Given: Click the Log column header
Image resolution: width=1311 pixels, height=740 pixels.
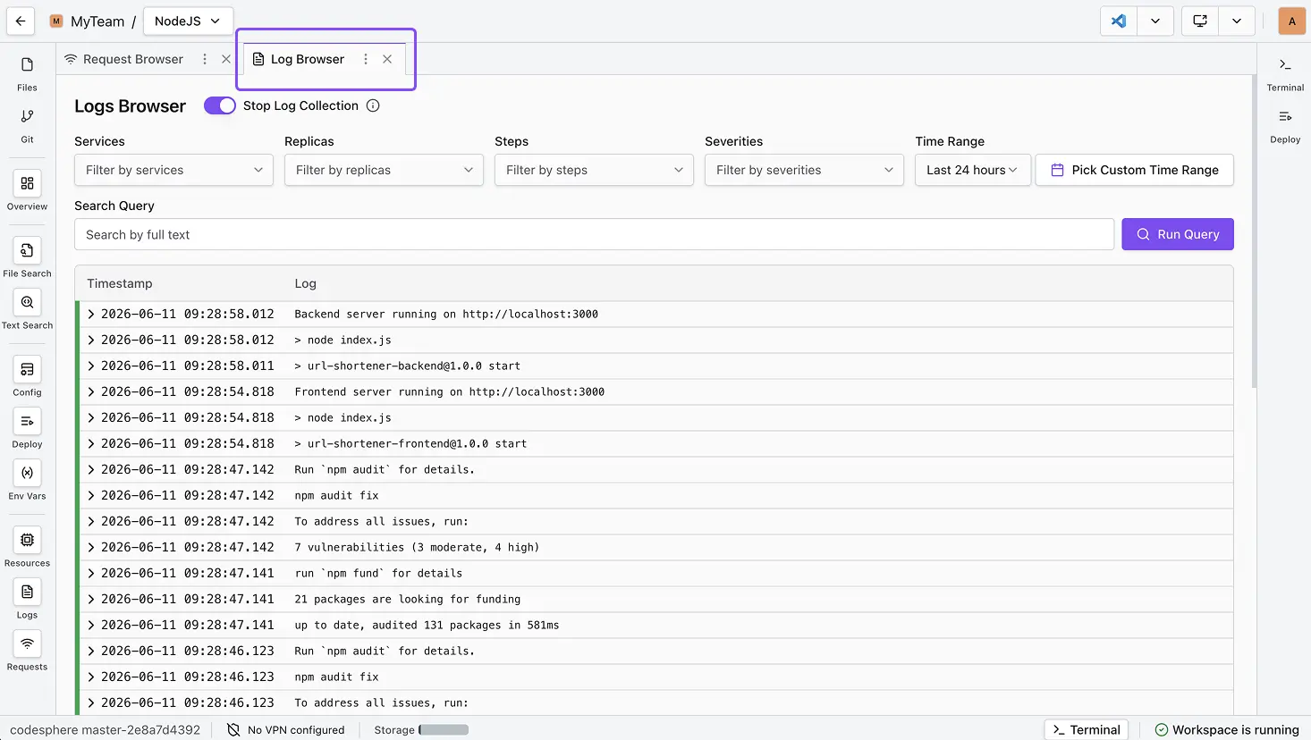Looking at the screenshot, I should pos(306,283).
